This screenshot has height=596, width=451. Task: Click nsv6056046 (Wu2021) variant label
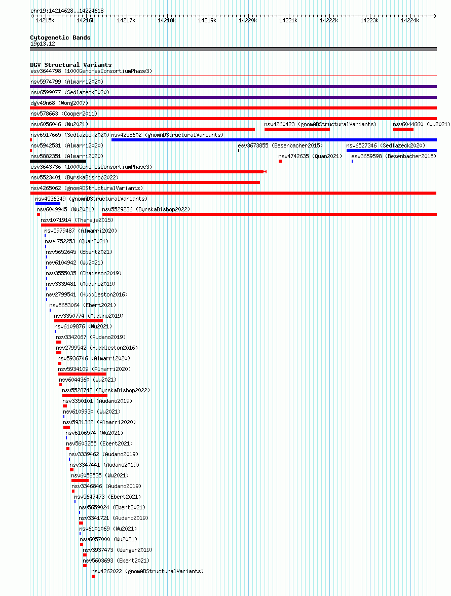click(x=59, y=124)
